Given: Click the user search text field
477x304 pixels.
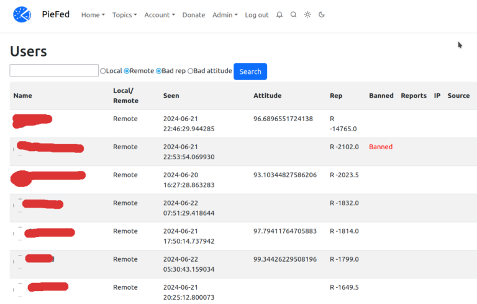Looking at the screenshot, I should click(54, 71).
